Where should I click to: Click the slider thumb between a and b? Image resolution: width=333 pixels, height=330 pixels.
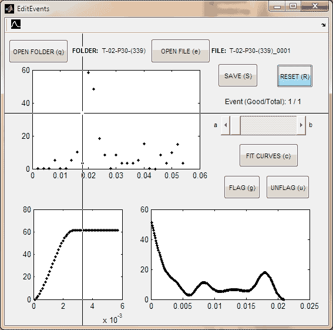pos(236,125)
